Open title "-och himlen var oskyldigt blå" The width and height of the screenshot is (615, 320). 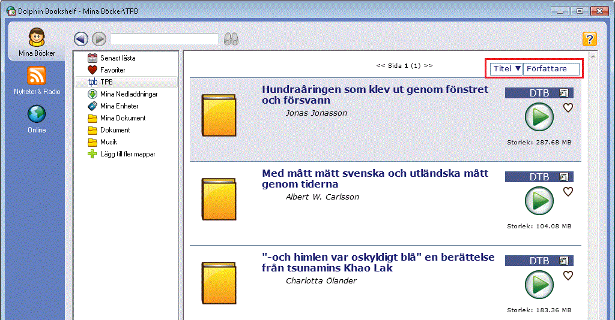pyautogui.click(x=378, y=262)
